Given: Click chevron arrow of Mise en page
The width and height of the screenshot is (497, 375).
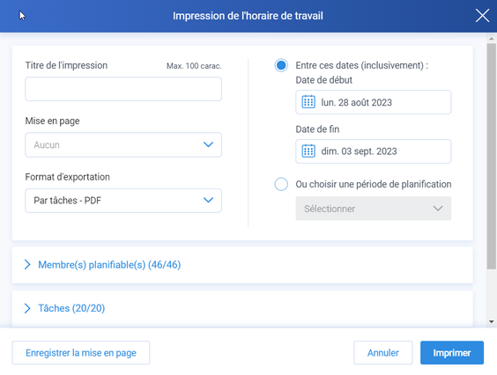Looking at the screenshot, I should (x=208, y=144).
